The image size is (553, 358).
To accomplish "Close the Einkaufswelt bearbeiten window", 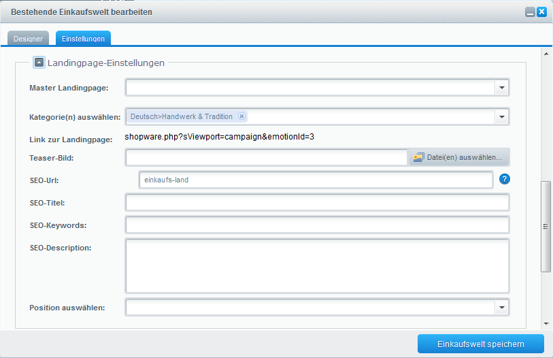I will [541, 12].
